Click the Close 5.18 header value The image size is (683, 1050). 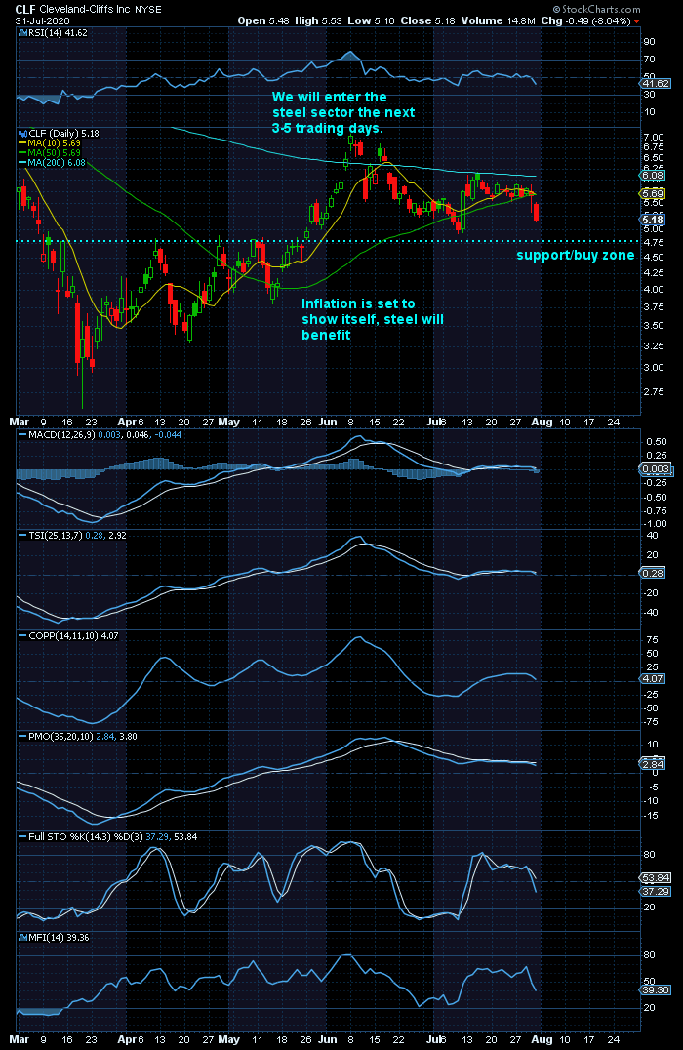pyautogui.click(x=427, y=20)
